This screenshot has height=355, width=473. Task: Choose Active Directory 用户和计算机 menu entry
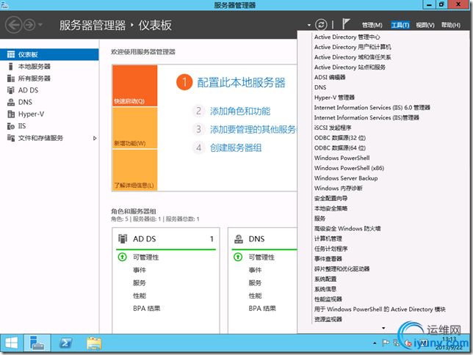353,47
